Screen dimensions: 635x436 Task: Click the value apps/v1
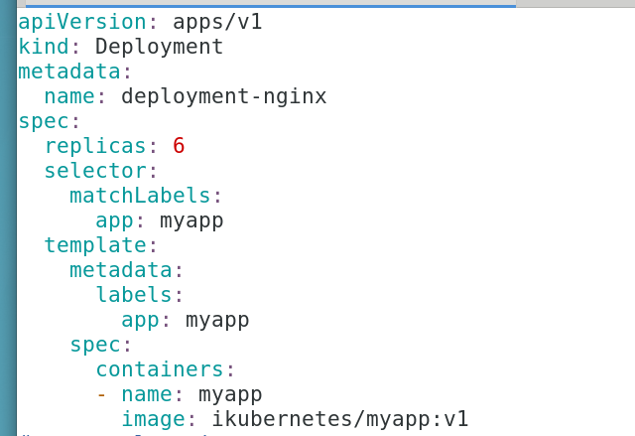click(x=217, y=22)
